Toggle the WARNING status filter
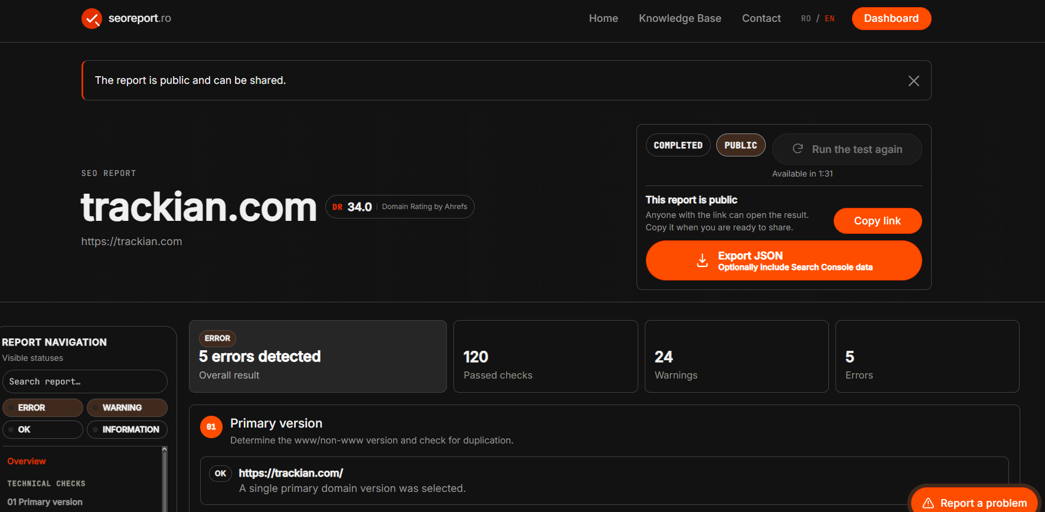This screenshot has height=512, width=1045. point(127,407)
